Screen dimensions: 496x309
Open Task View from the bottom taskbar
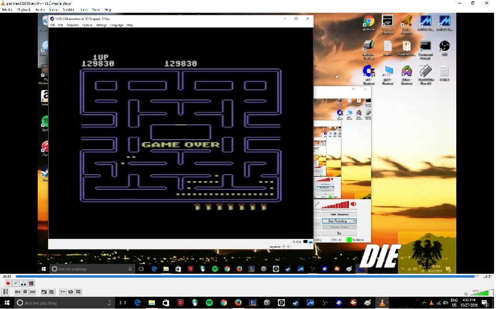click(123, 303)
